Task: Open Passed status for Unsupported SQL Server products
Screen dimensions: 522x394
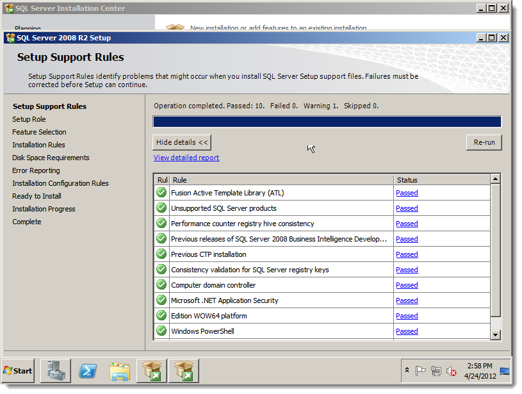Action: coord(407,208)
